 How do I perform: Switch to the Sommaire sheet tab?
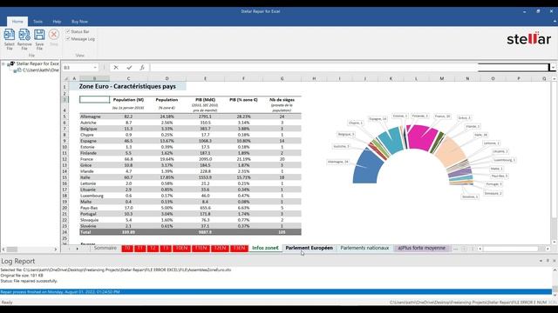(105, 248)
